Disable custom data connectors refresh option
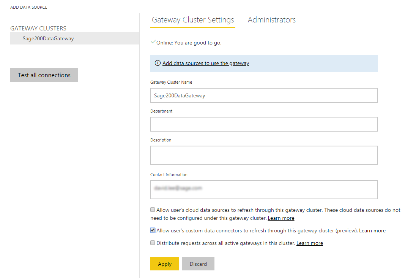This screenshot has height=278, width=416. click(x=152, y=230)
